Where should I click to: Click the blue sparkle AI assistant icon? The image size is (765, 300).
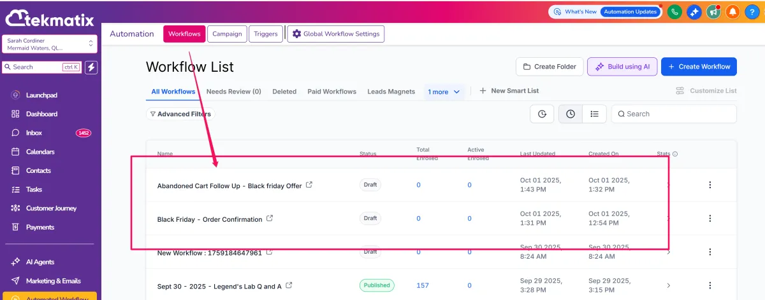(x=694, y=12)
